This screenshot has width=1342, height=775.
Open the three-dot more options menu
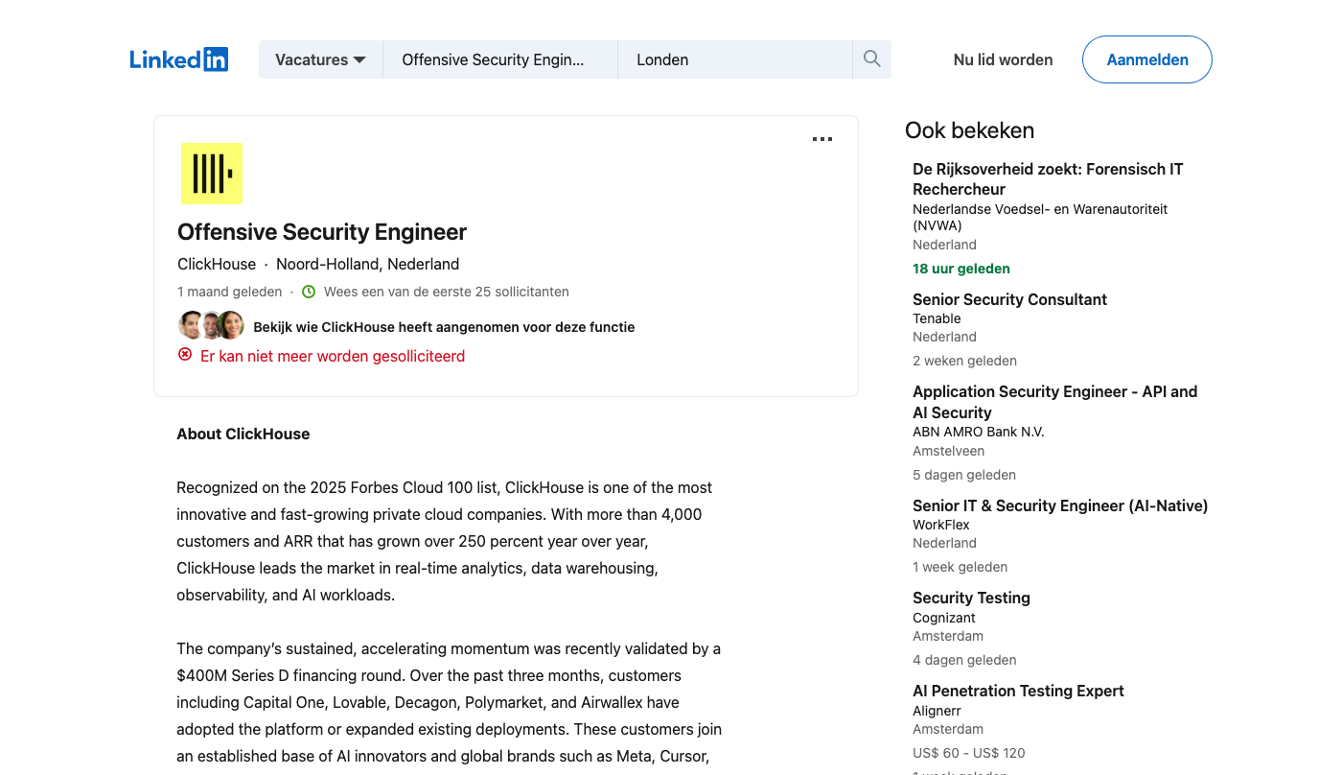[822, 139]
